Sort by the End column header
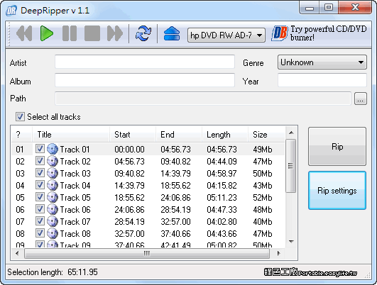 (x=179, y=135)
